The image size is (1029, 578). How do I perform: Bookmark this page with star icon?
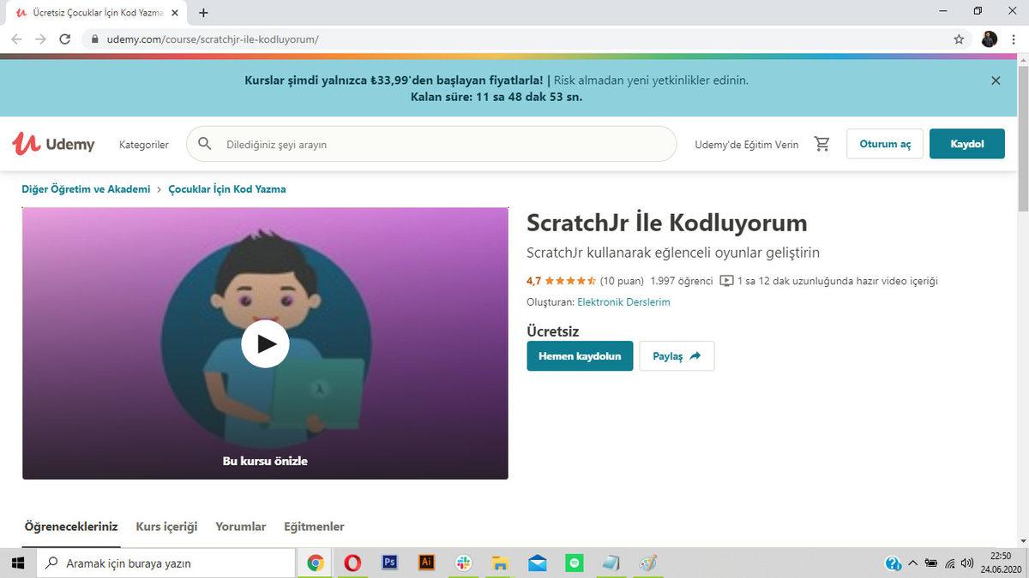tap(959, 39)
